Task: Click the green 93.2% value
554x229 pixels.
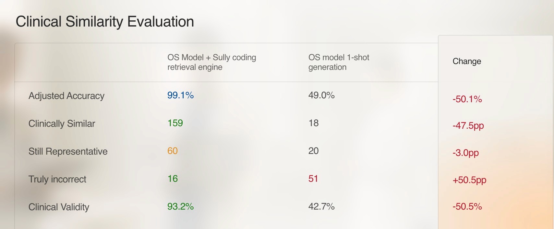Action: tap(180, 206)
